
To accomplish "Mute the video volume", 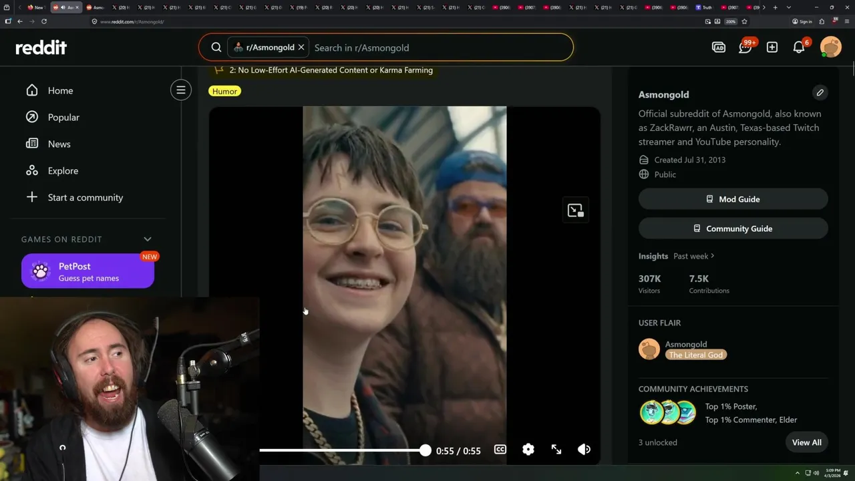I will (x=584, y=450).
